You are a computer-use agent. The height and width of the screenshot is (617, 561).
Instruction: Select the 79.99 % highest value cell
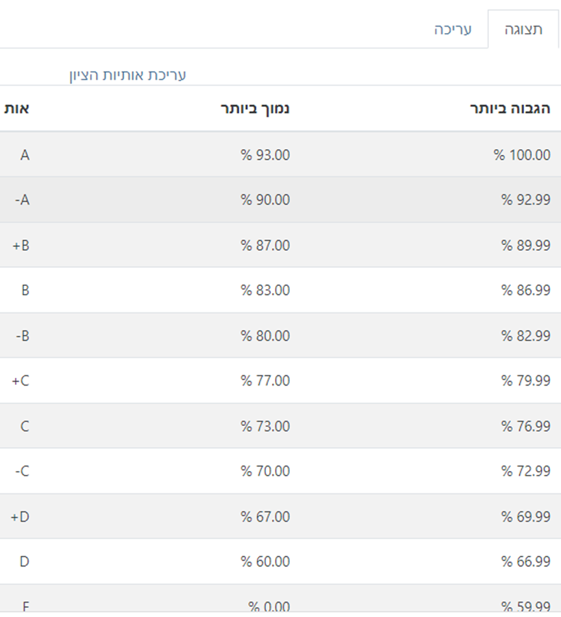525,381
